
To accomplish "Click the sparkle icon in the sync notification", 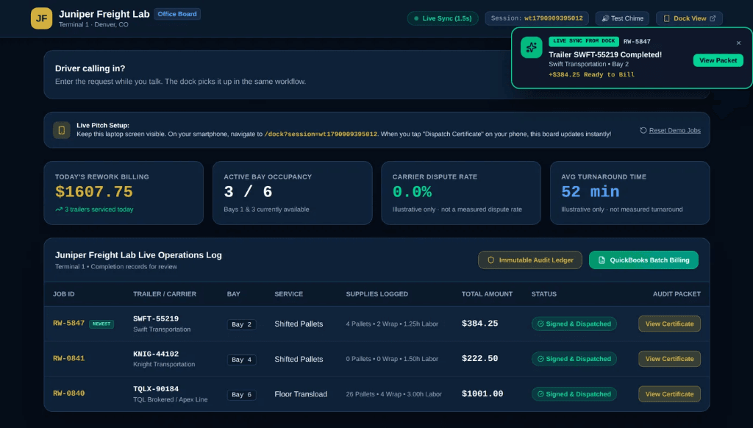I will (531, 48).
